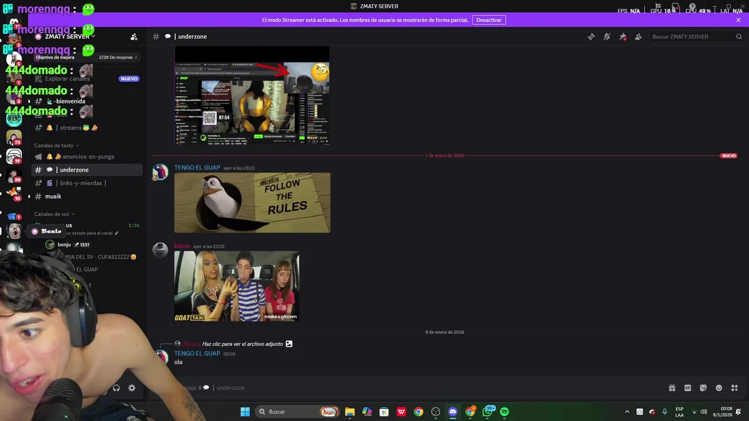Open sticker picker
The image size is (749, 421).
click(703, 388)
